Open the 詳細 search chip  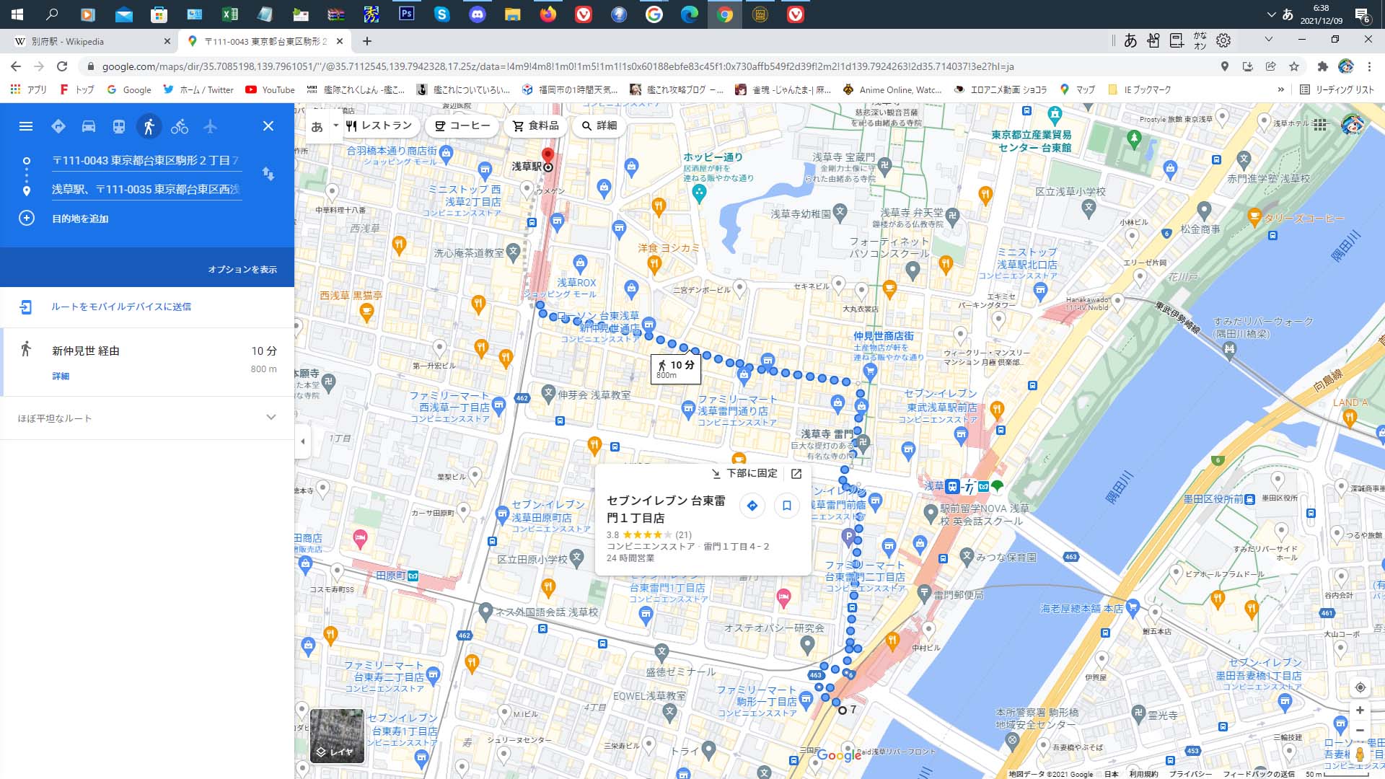click(x=599, y=126)
